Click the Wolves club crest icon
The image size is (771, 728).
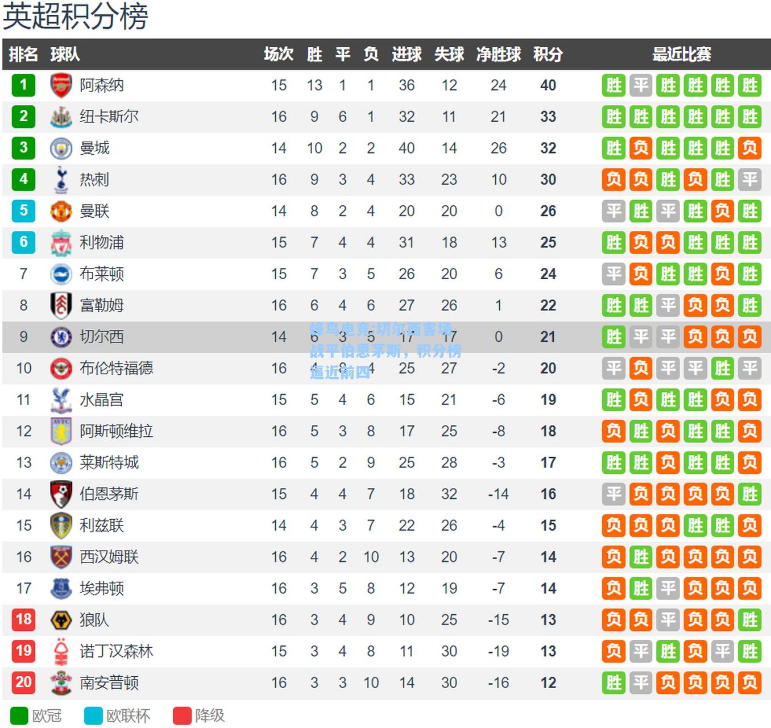[61, 620]
